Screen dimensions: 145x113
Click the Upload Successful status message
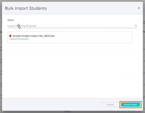(19, 39)
